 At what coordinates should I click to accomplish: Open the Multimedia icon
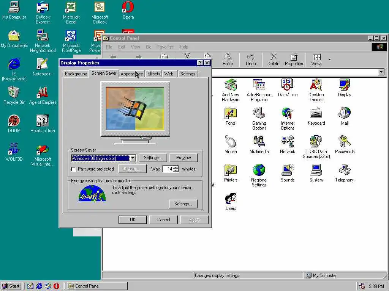[x=259, y=144]
